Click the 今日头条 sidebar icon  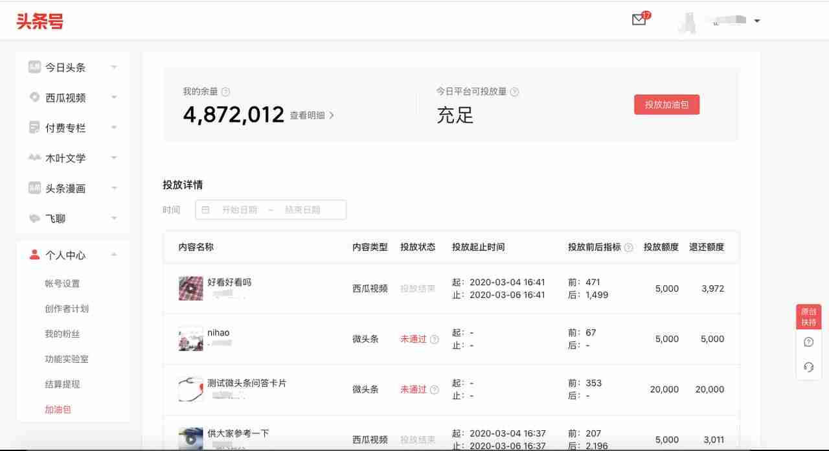coord(34,67)
